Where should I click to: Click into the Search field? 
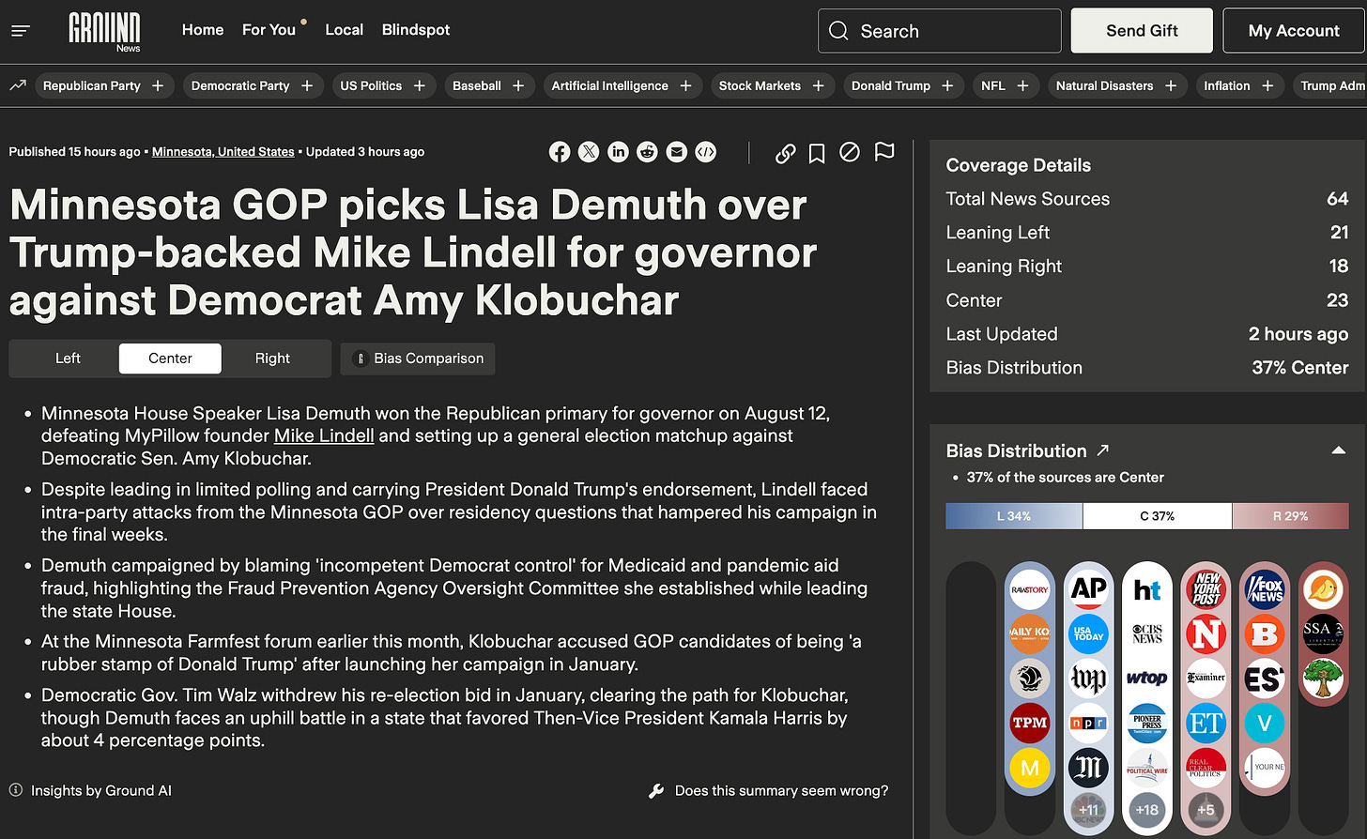point(940,31)
